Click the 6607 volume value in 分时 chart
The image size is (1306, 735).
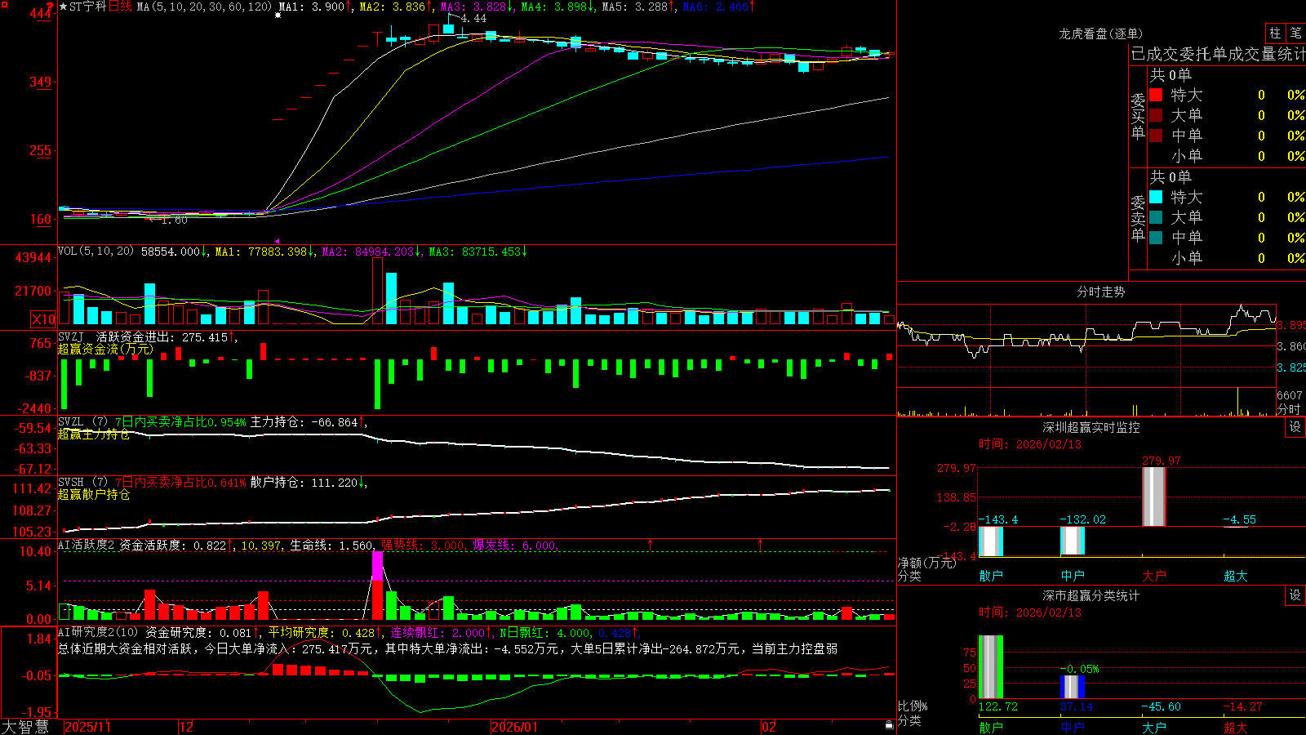(x=1290, y=395)
